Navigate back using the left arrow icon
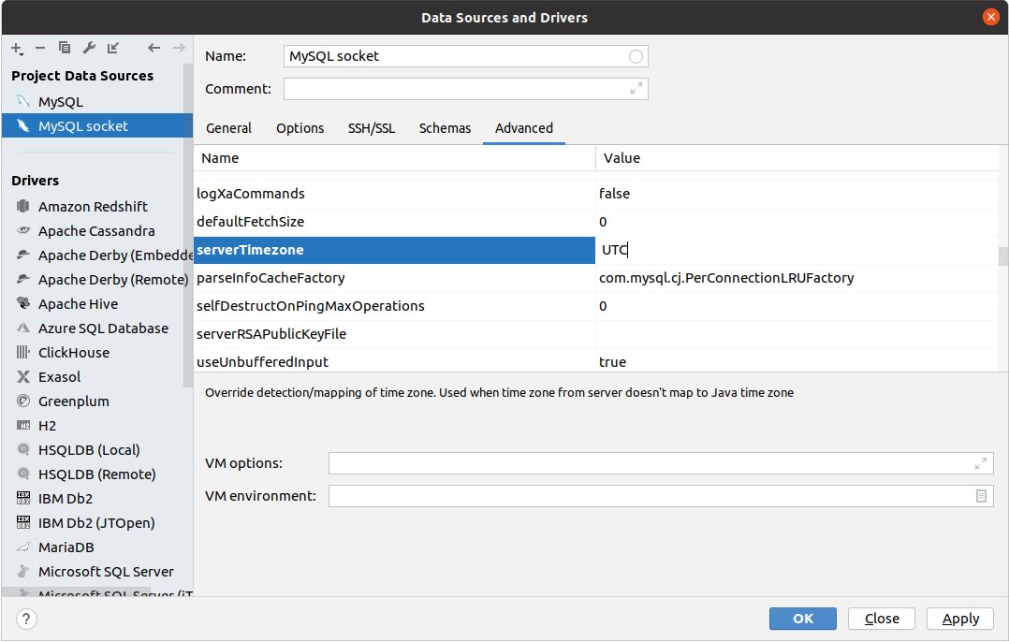Image resolution: width=1009 pixels, height=642 pixels. 154,48
